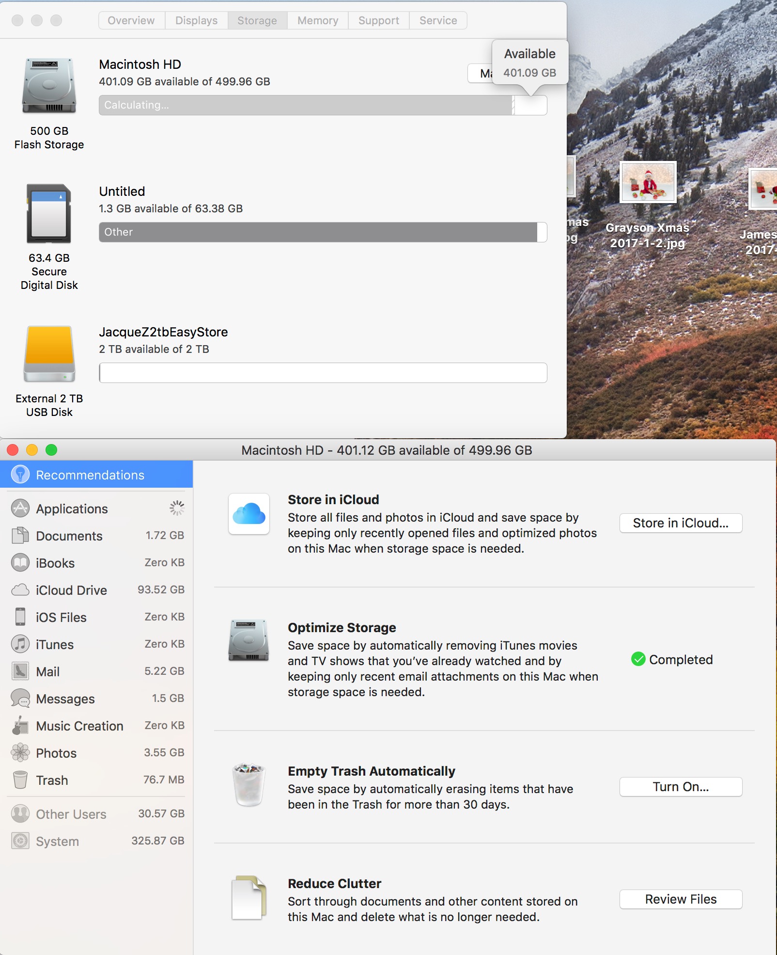Click the System gear icon
Viewport: 777px width, 955px height.
[20, 841]
